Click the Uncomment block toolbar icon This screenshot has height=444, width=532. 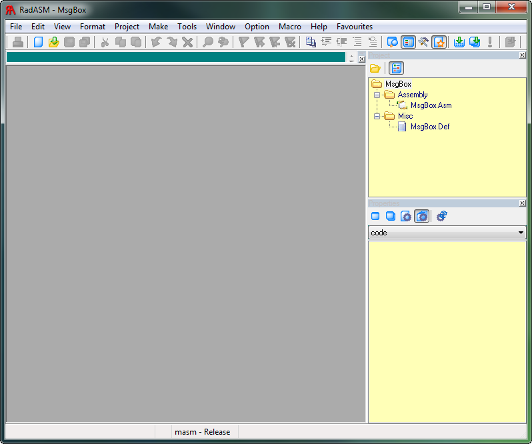pyautogui.click(x=373, y=43)
